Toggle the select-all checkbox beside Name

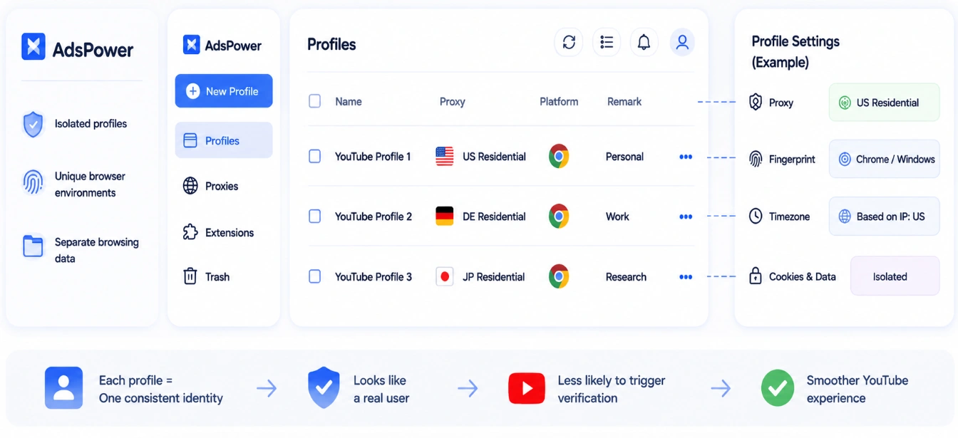(x=314, y=101)
